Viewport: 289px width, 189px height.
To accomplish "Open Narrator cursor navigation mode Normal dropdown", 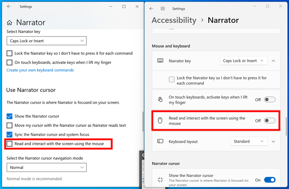I will click(x=47, y=167).
